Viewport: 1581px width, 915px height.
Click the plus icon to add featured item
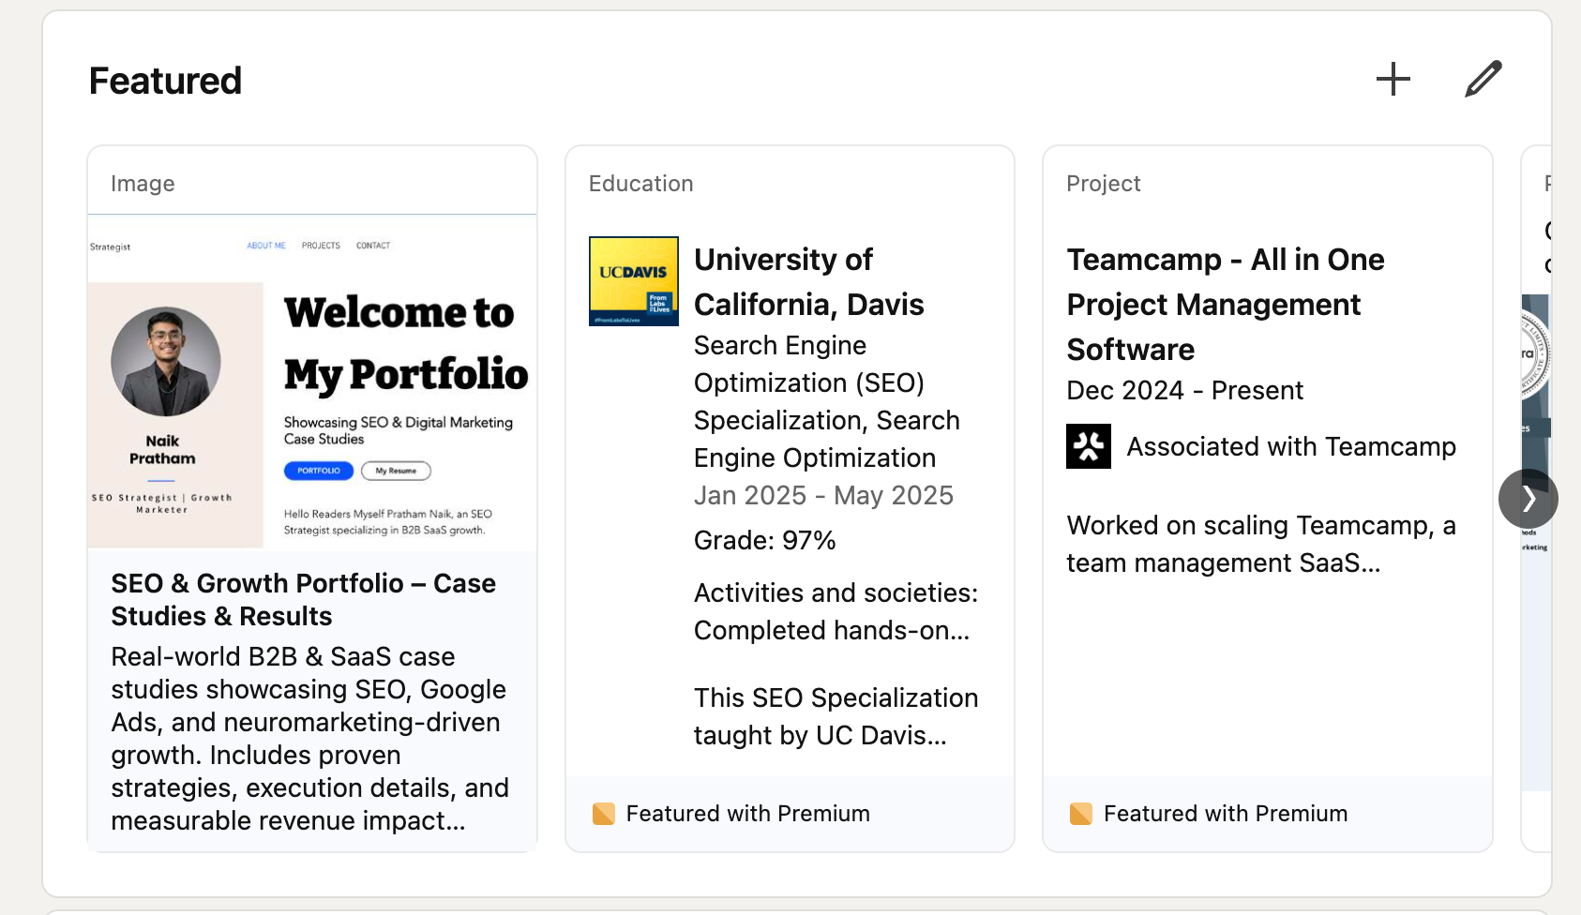coord(1393,80)
